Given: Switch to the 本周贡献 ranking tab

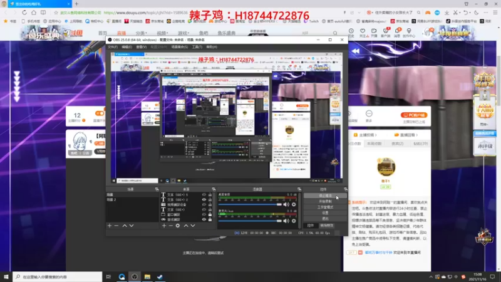Looking at the screenshot, I should pyautogui.click(x=374, y=144).
